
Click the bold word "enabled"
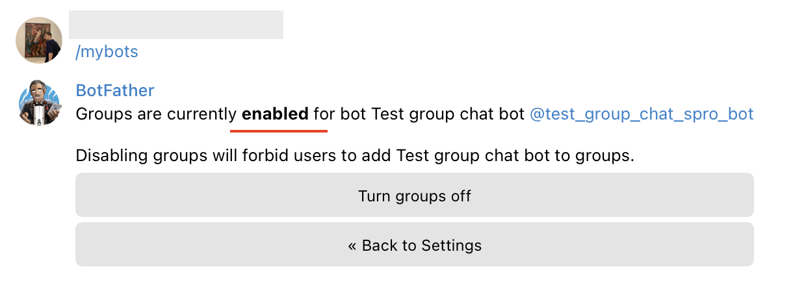275,114
